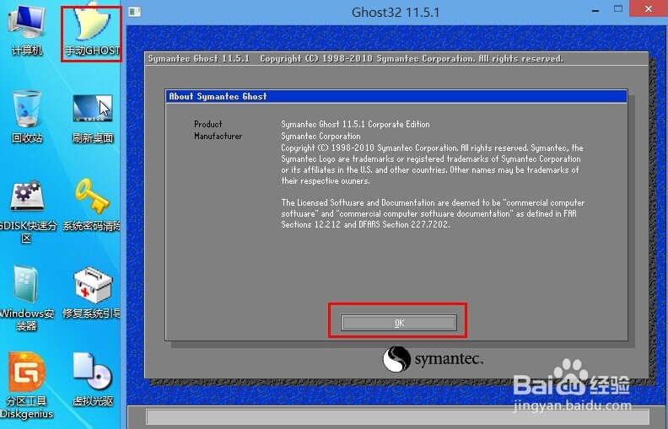The height and width of the screenshot is (429, 668).
Task: Open the 修复系统引导 first-aid icon
Action: pyautogui.click(x=92, y=293)
